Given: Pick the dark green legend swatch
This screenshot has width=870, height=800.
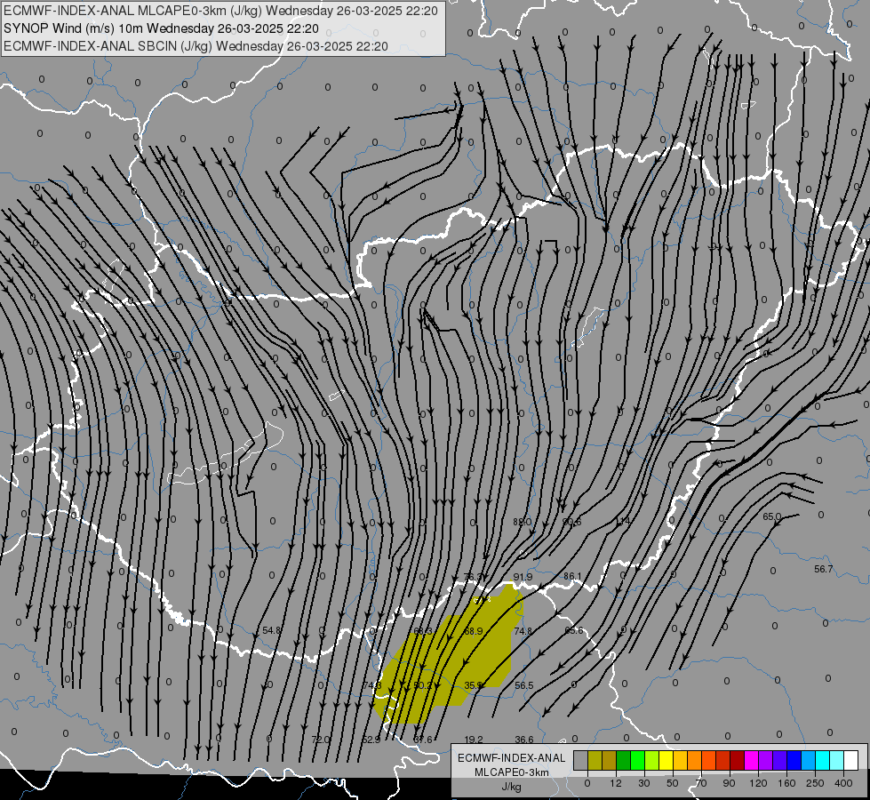Looking at the screenshot, I should click(624, 760).
